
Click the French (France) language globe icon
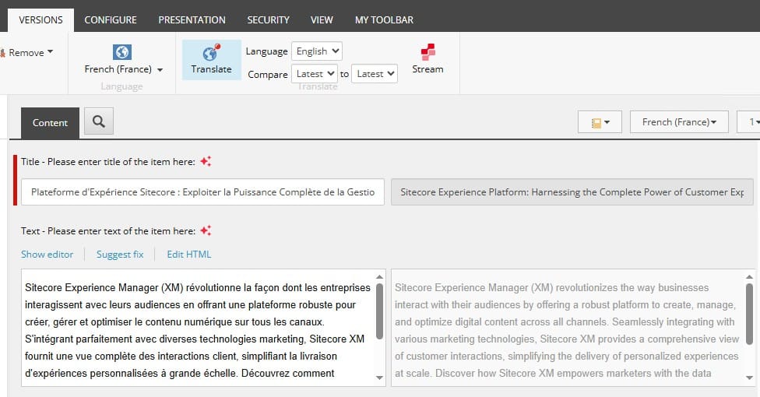pyautogui.click(x=122, y=52)
